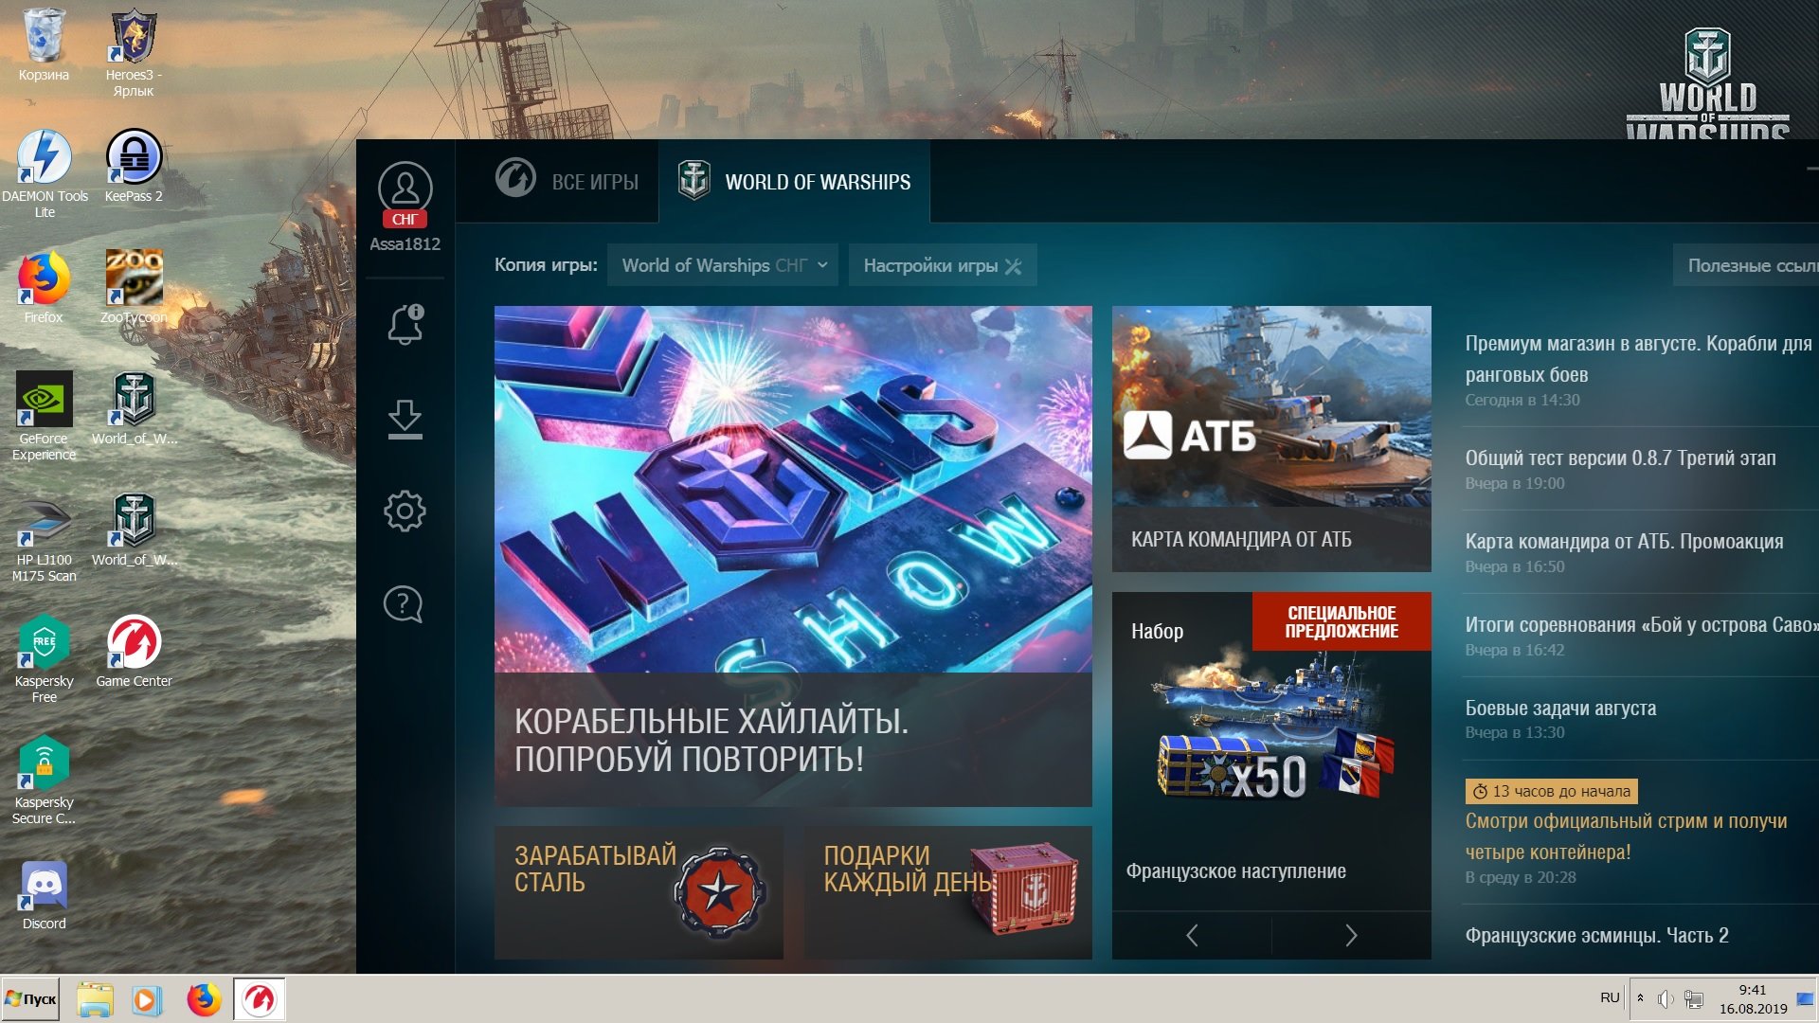Open the Зарабатывай сталь tile
The width and height of the screenshot is (1819, 1023).
pyautogui.click(x=639, y=892)
